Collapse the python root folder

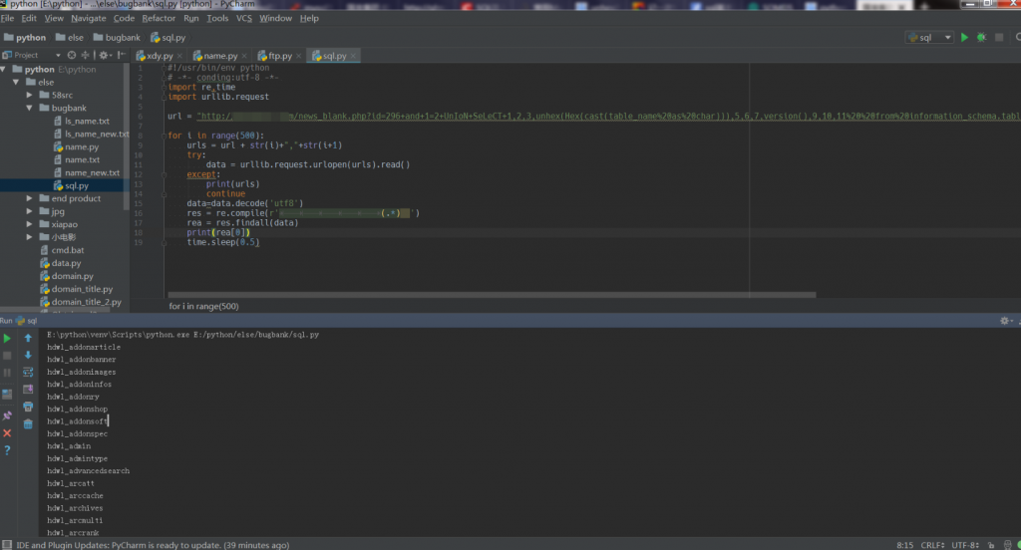(4, 69)
